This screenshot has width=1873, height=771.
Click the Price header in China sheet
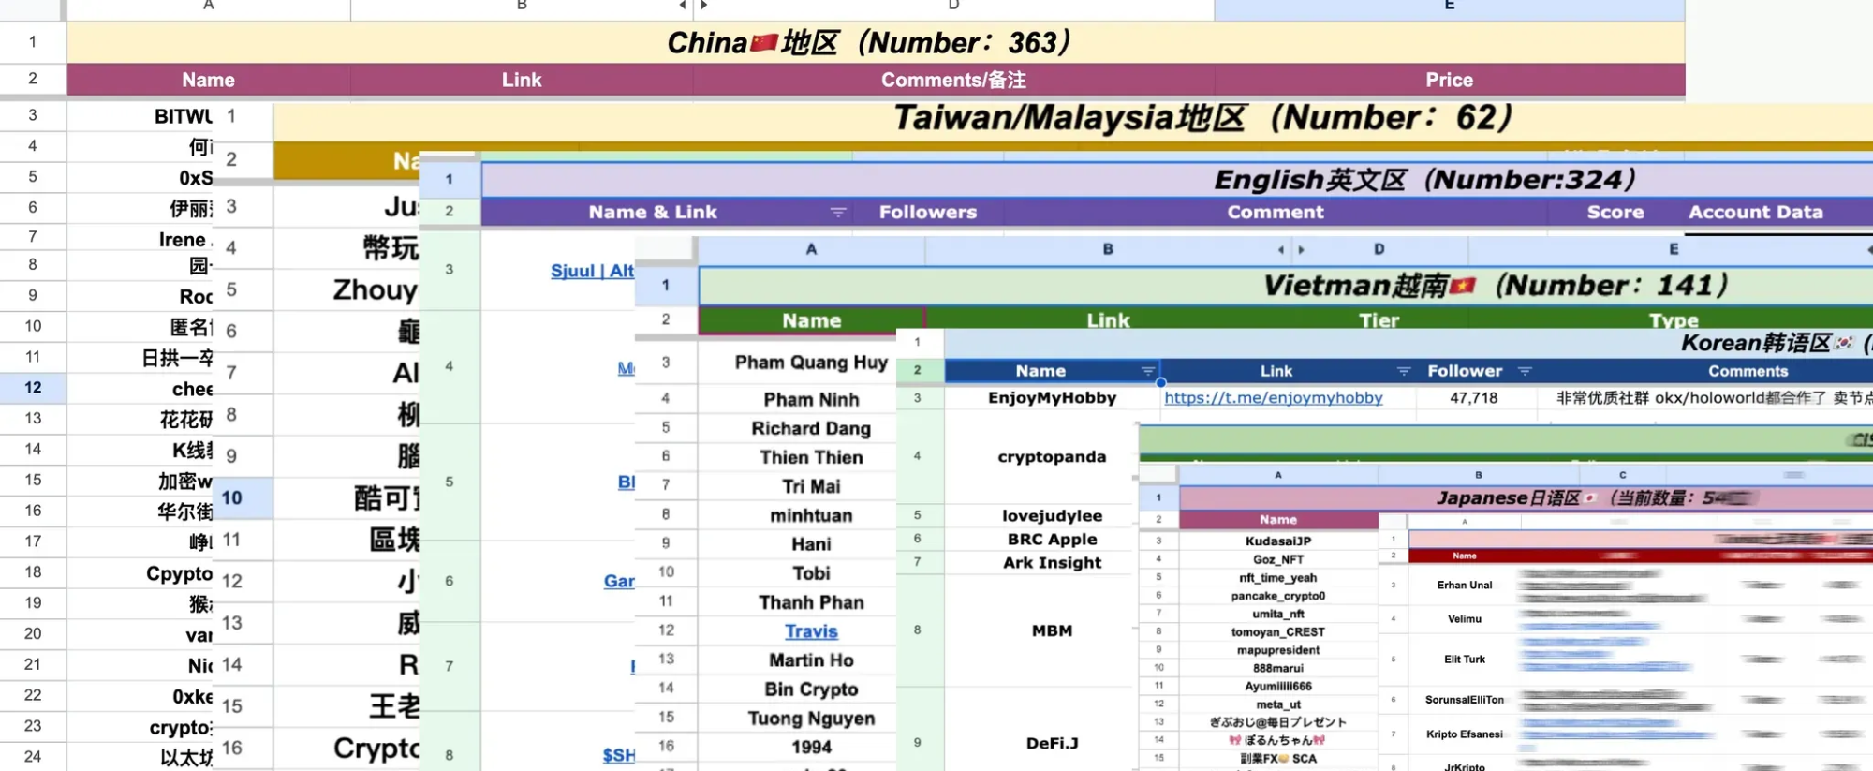point(1449,81)
